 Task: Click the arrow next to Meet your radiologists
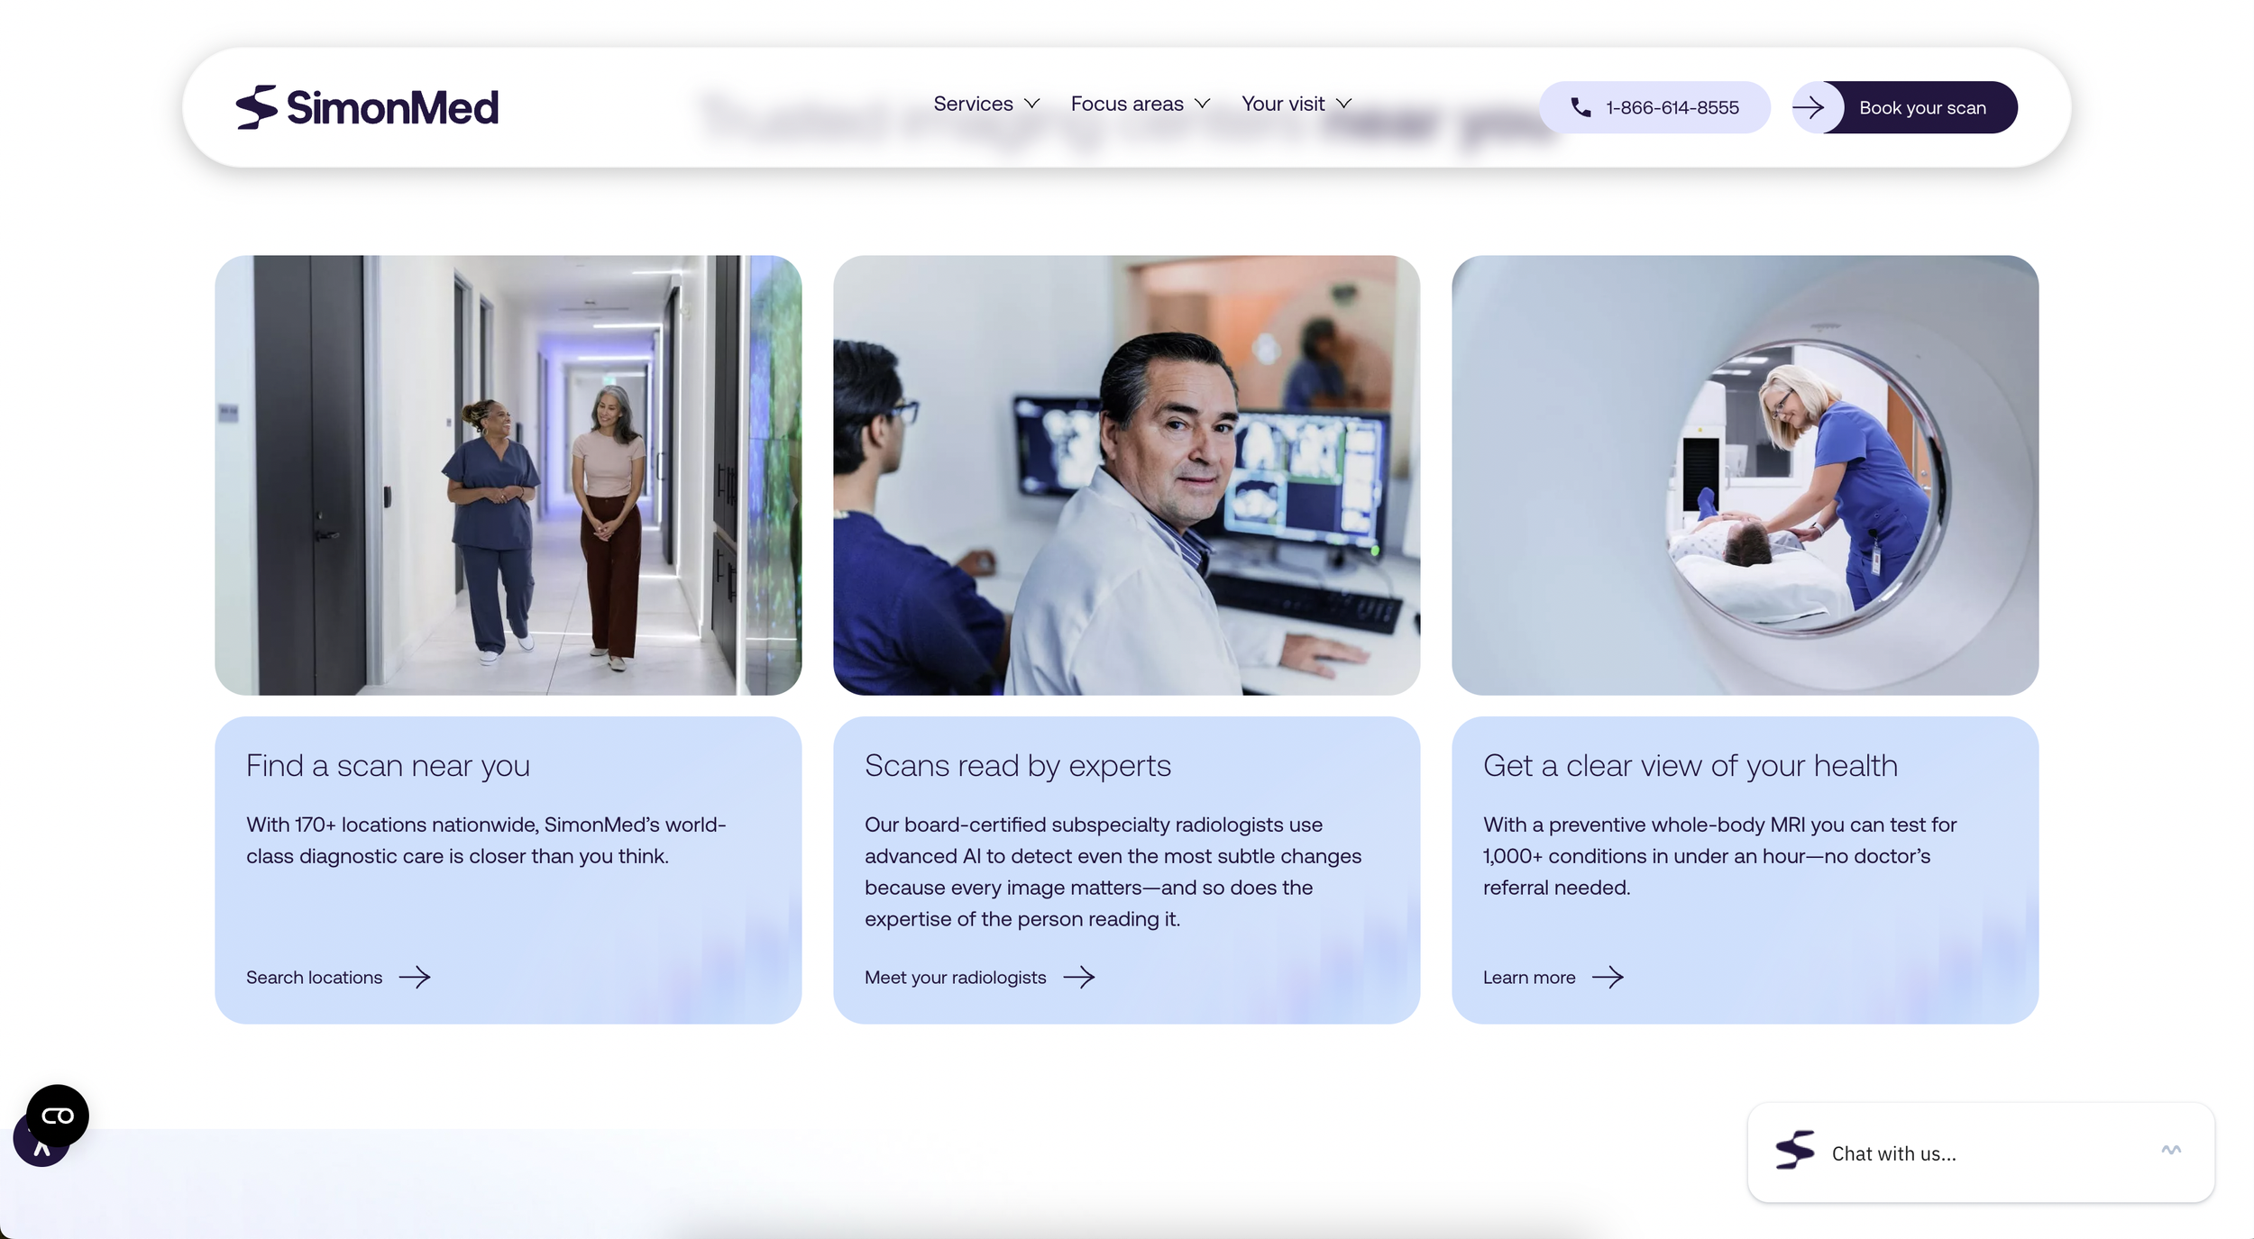click(1079, 977)
